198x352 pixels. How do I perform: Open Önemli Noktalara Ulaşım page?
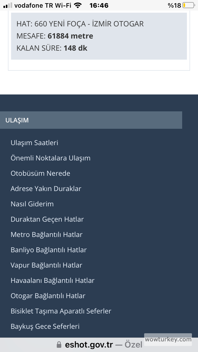[x=50, y=158]
